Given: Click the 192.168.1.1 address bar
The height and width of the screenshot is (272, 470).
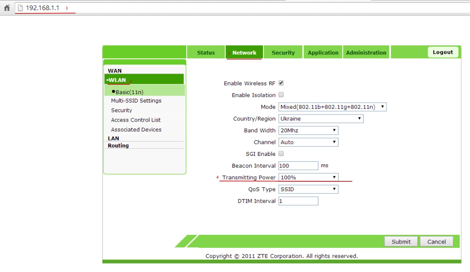Looking at the screenshot, I should coord(242,8).
